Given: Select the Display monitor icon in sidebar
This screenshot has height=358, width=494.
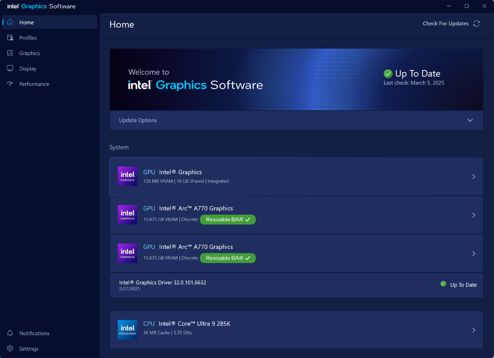Looking at the screenshot, I should 10,68.
